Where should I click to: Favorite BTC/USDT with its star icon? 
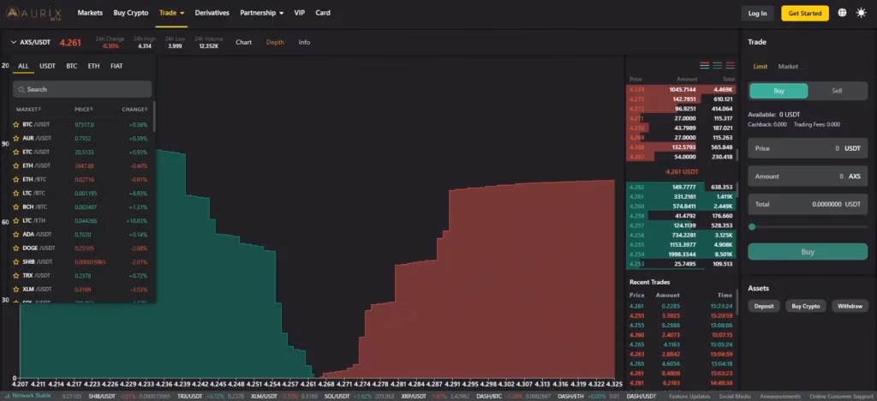(x=15, y=124)
